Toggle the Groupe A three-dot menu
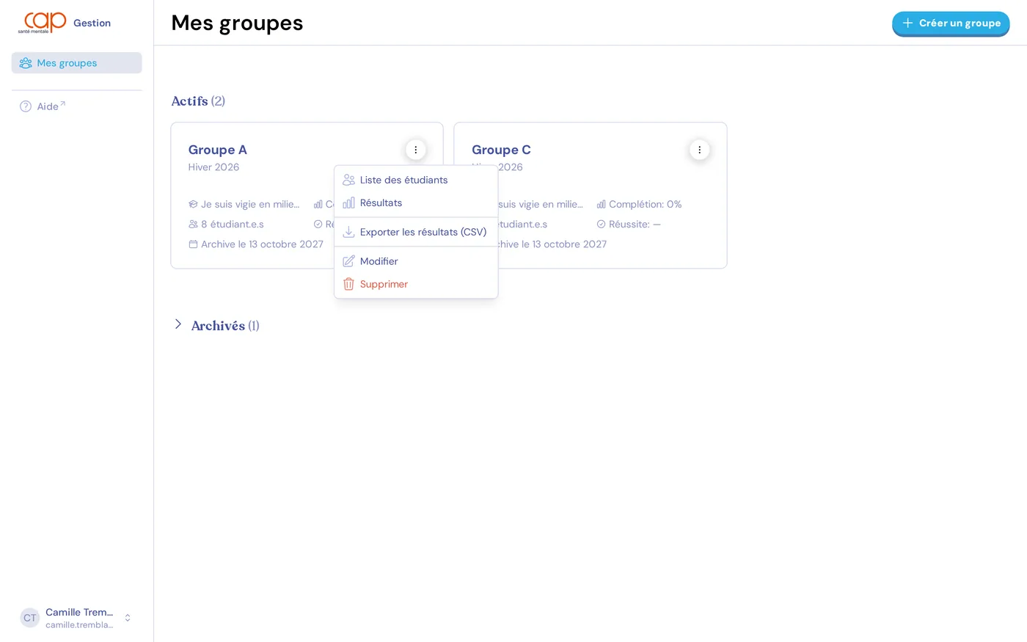This screenshot has width=1027, height=642. point(416,150)
